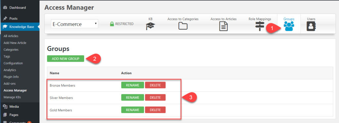Click the Users address book icon
Viewport: 339px width, 123px height.
click(x=311, y=27)
